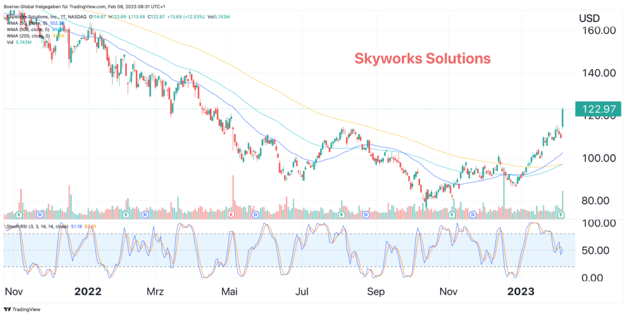Open the TradingView logo link

click(x=23, y=309)
